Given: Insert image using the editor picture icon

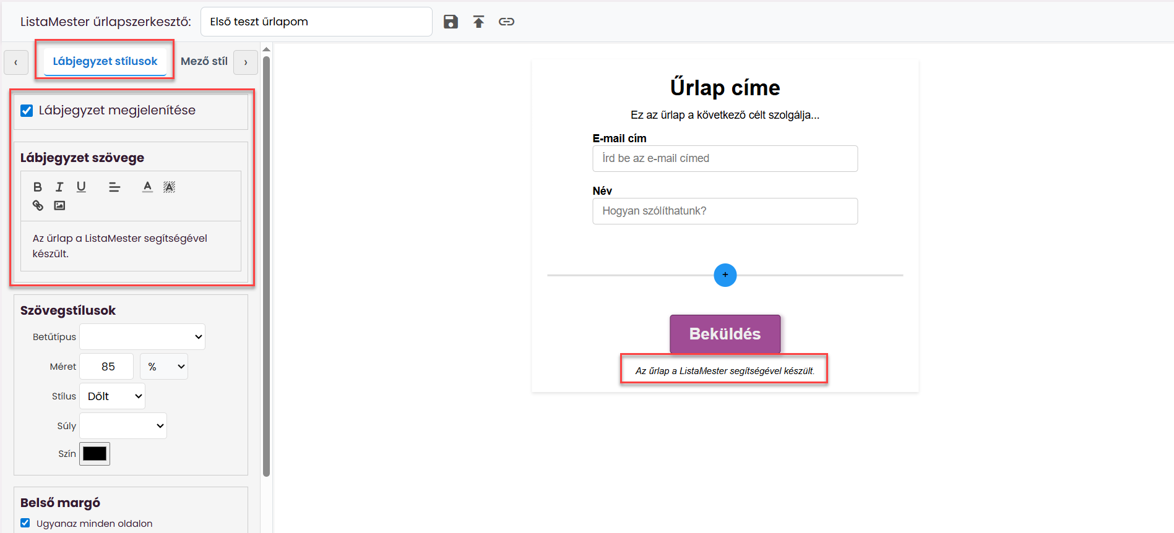Looking at the screenshot, I should 59,205.
